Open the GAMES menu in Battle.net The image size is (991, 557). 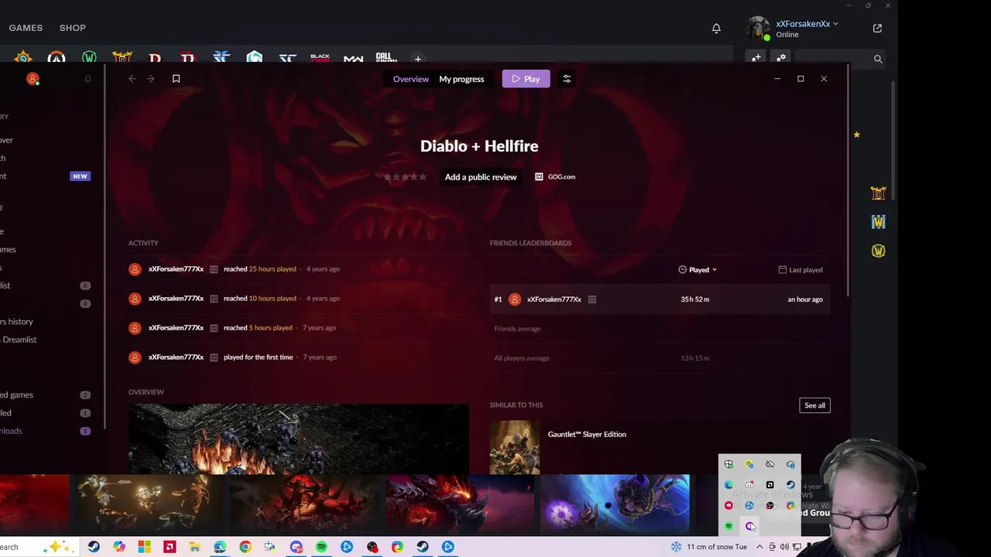[x=26, y=28]
